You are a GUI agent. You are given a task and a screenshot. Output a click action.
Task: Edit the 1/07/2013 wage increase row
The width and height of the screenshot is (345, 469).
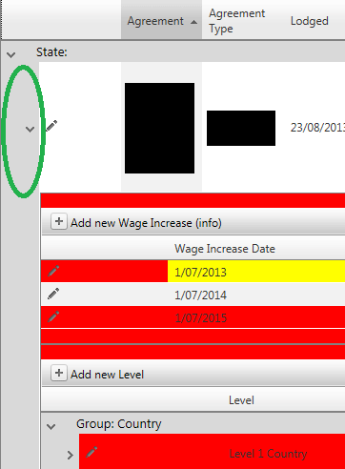tap(53, 271)
